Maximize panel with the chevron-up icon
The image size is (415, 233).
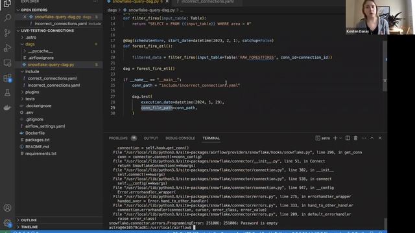(372, 138)
